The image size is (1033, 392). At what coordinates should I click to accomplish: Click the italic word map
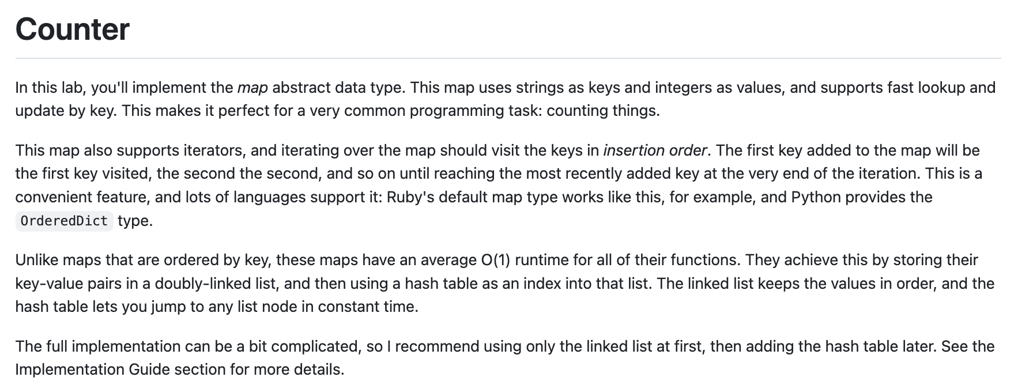pyautogui.click(x=252, y=88)
